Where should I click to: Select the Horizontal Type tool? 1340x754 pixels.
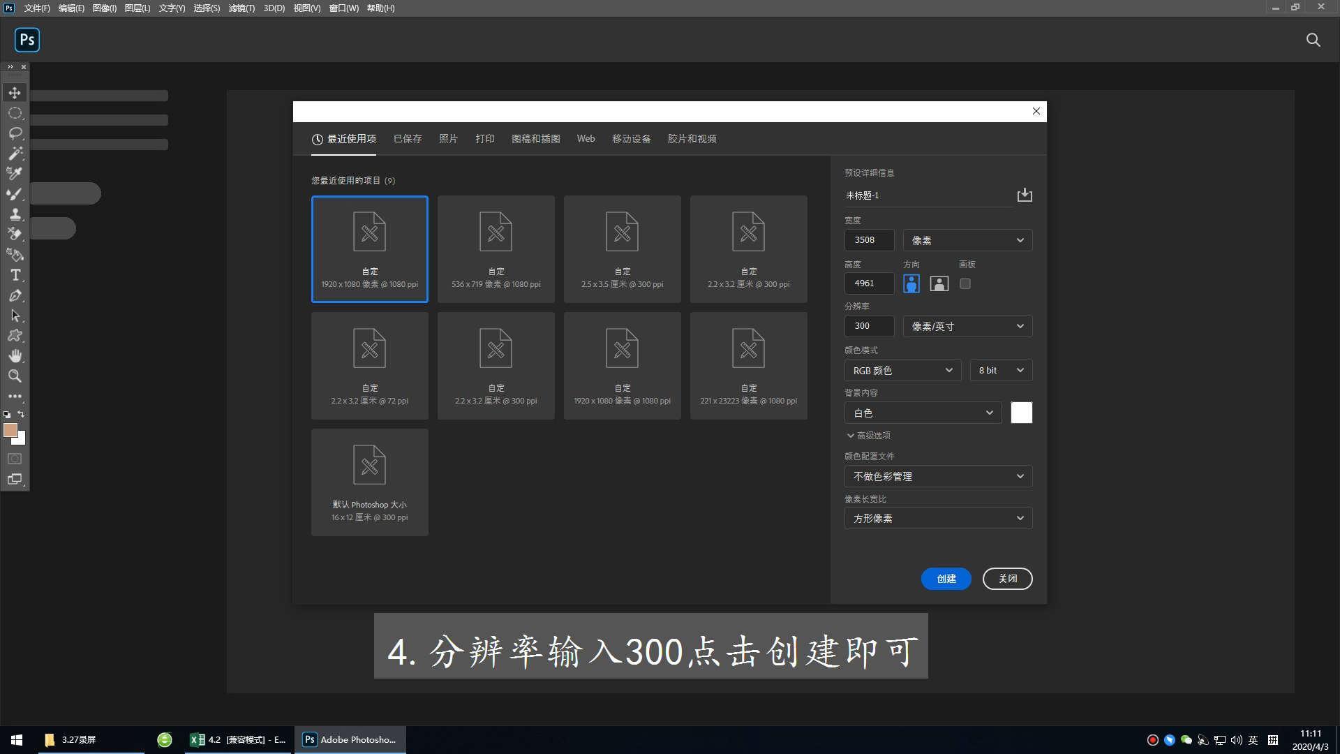coord(15,275)
